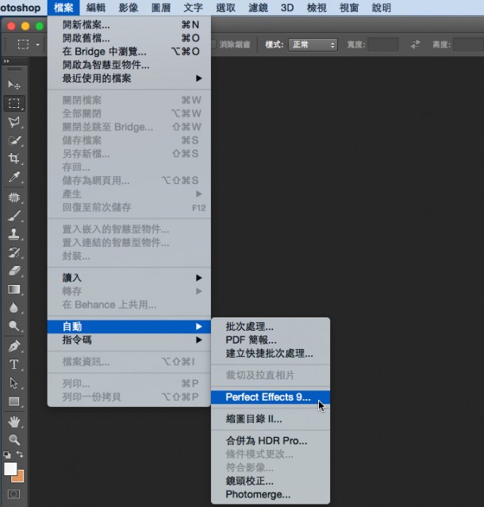This screenshot has height=507, width=484.
Task: Select the Eyedropper tool
Action: (14, 177)
